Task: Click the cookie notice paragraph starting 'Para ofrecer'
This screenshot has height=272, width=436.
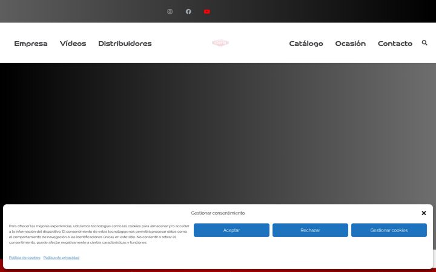Action: [99, 235]
